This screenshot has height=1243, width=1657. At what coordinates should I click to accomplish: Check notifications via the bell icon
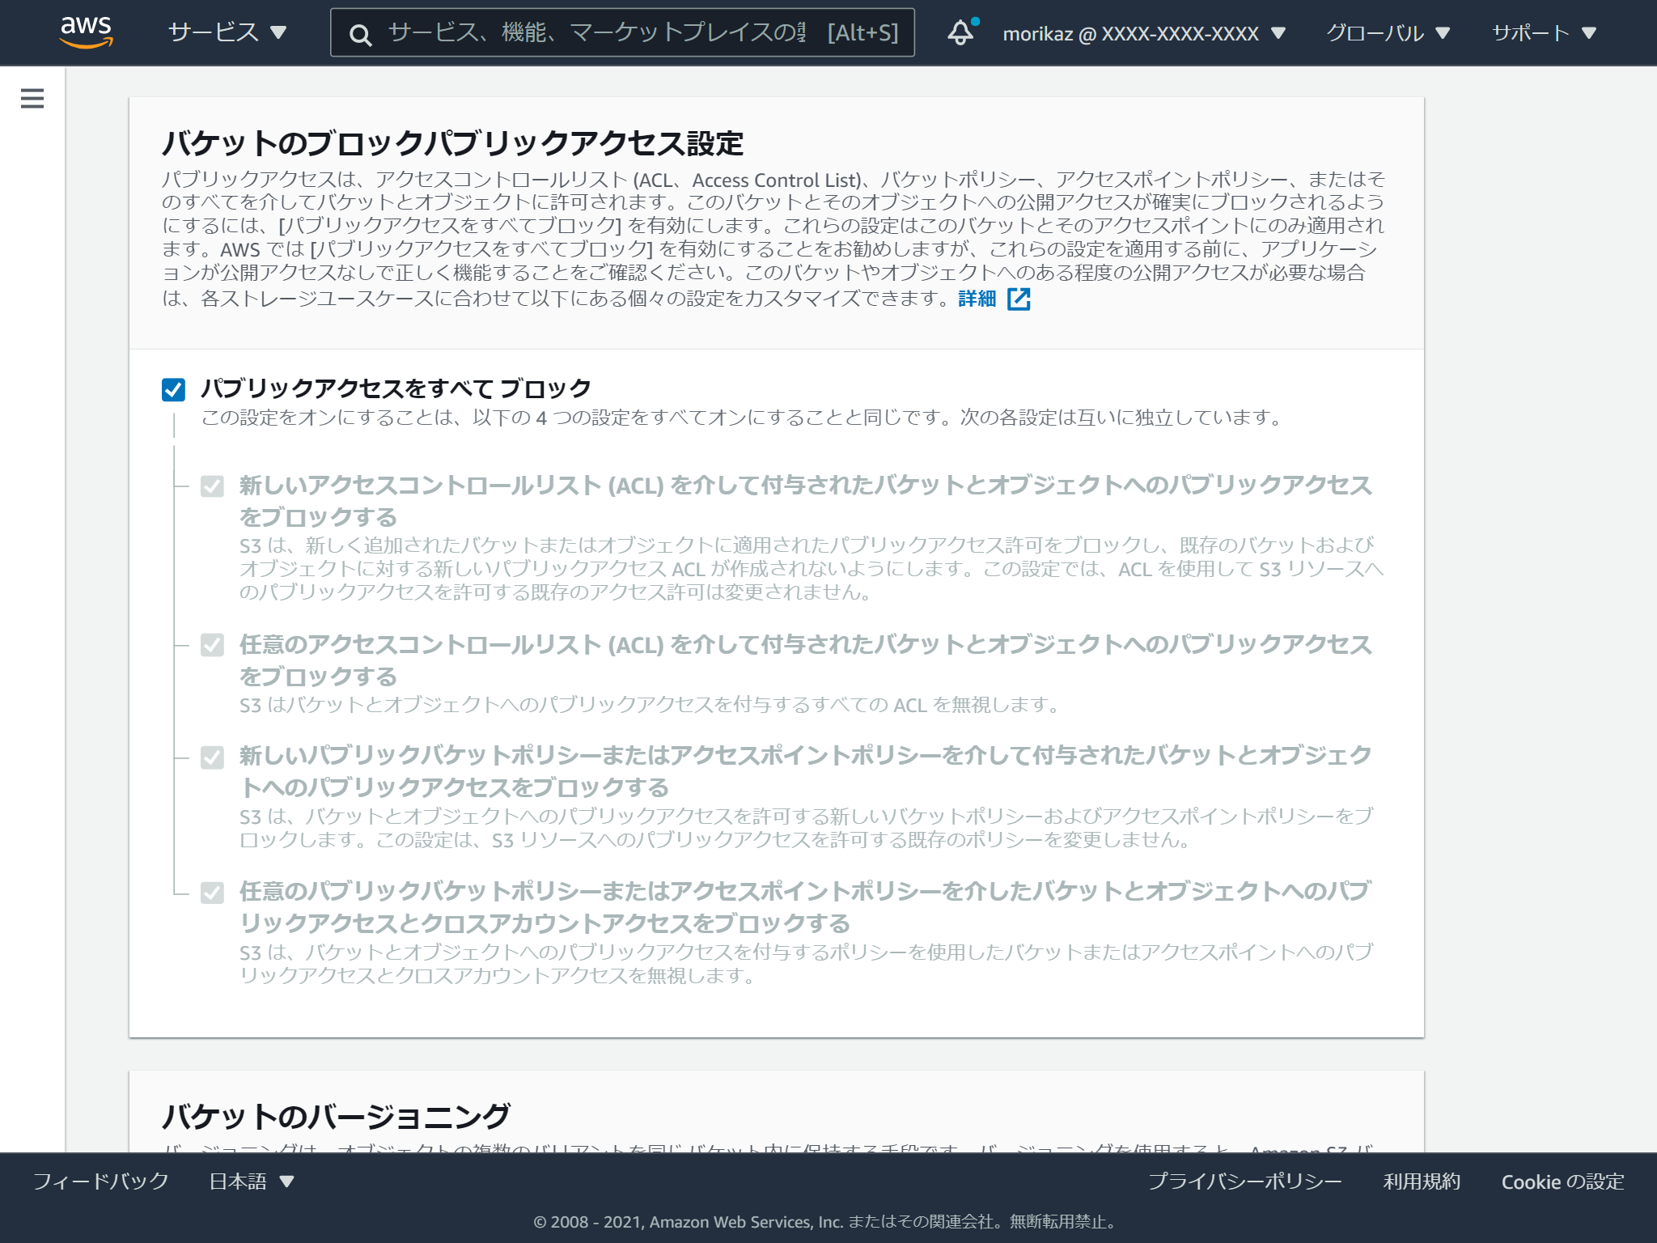pyautogui.click(x=962, y=32)
